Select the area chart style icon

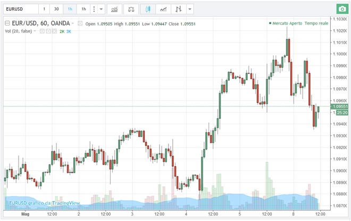click(x=164, y=9)
